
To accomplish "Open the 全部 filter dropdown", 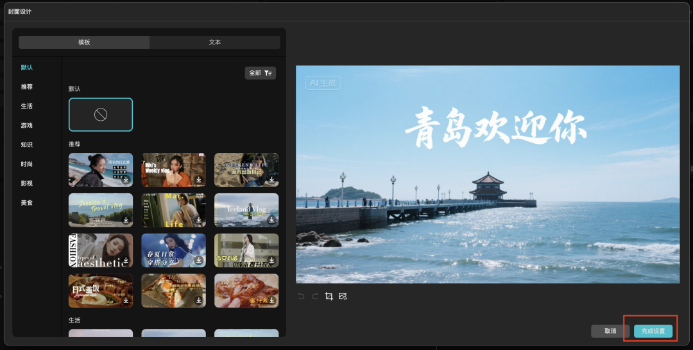I will click(x=261, y=73).
